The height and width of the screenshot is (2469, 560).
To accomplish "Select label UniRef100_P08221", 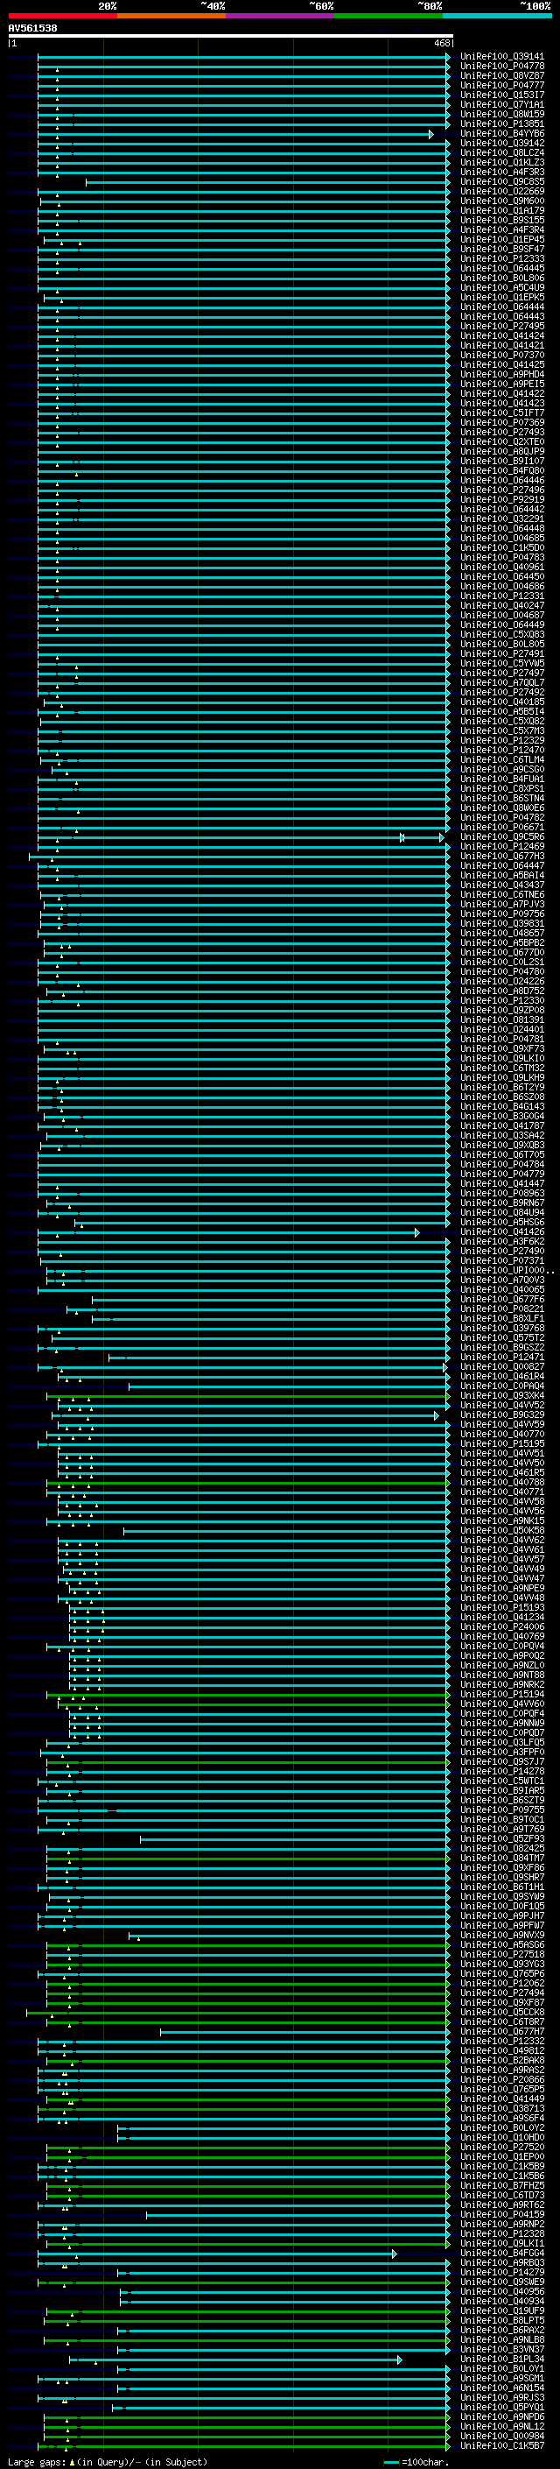I will point(502,1309).
